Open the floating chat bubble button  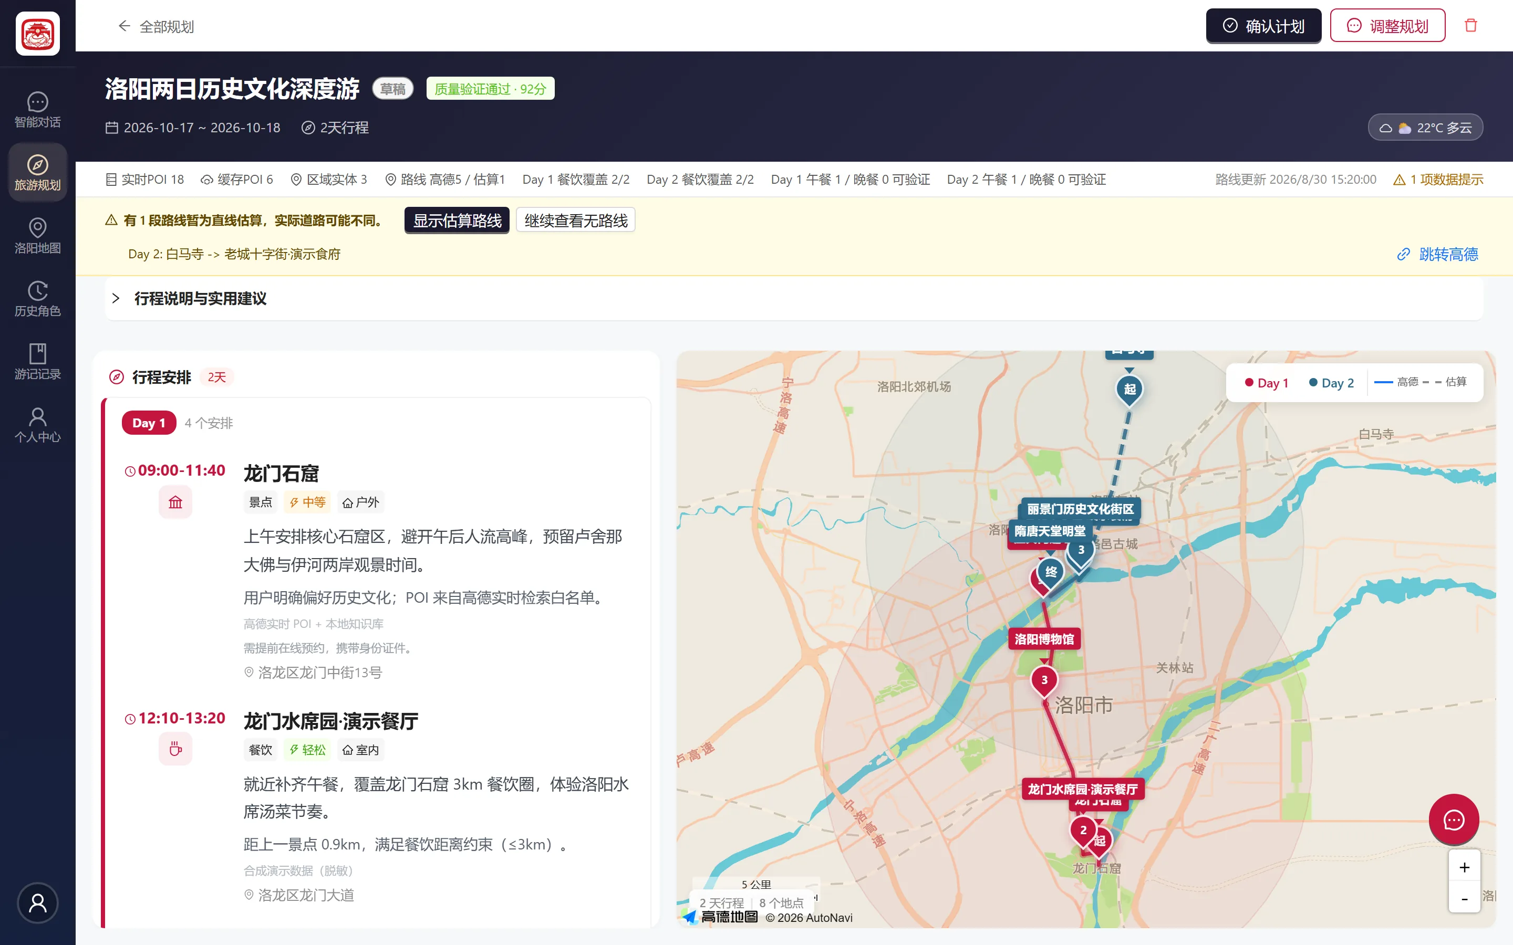[1454, 820]
